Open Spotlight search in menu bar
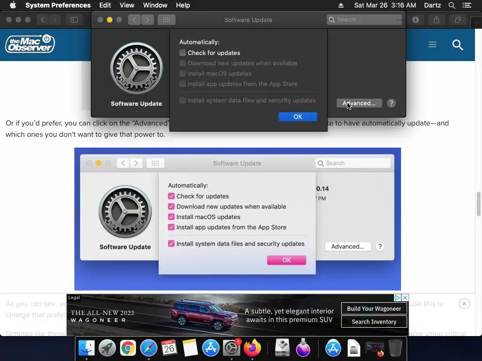482x361 pixels. (451, 5)
